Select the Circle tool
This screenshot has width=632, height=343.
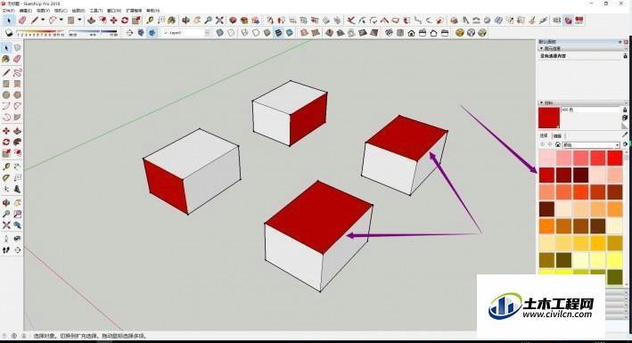click(6, 95)
